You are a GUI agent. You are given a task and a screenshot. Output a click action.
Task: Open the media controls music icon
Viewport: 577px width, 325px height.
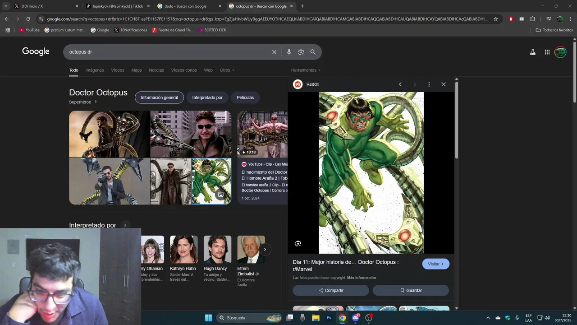549,19
